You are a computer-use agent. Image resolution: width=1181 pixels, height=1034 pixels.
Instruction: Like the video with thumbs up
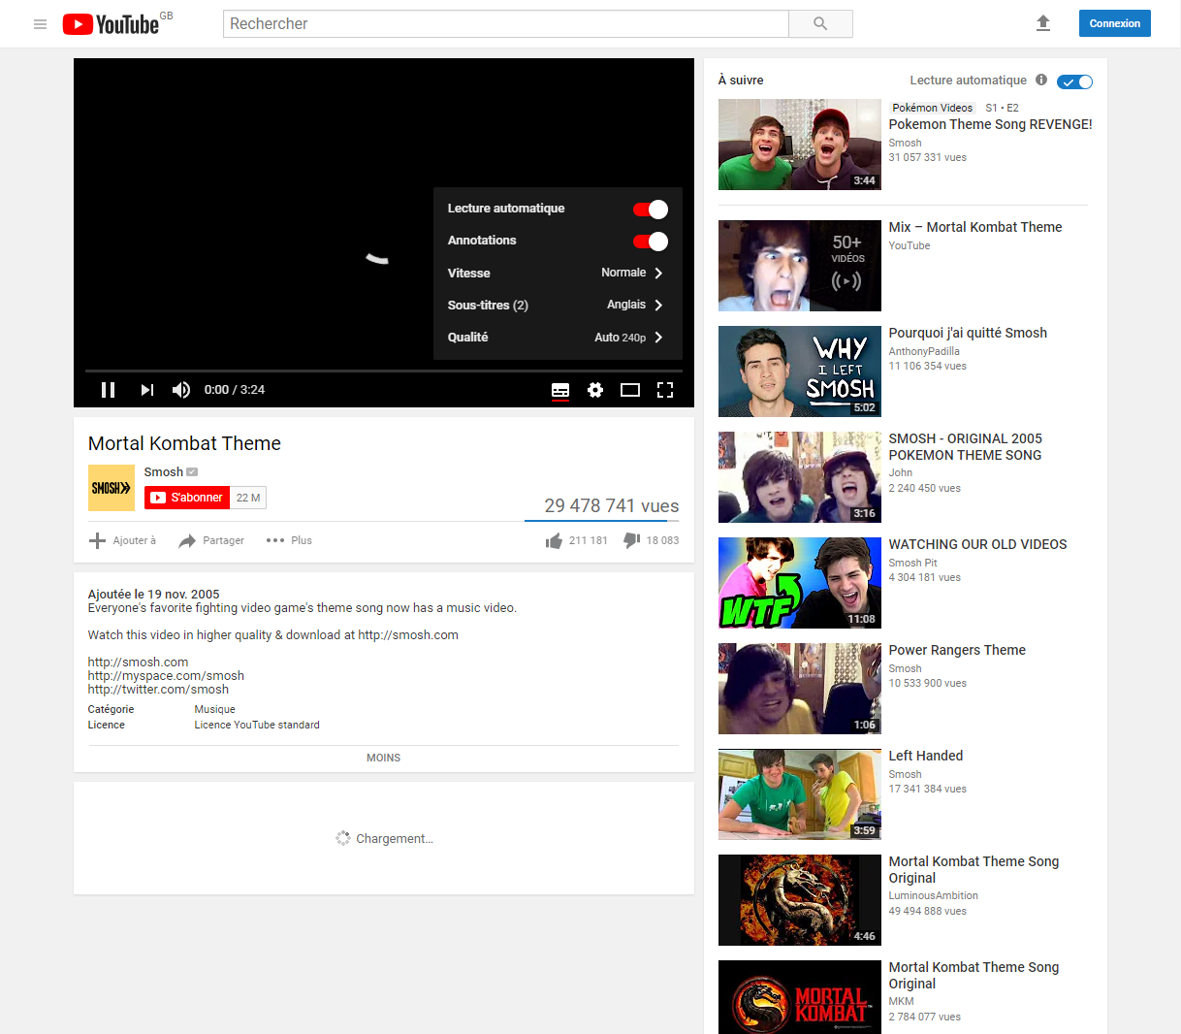click(554, 540)
